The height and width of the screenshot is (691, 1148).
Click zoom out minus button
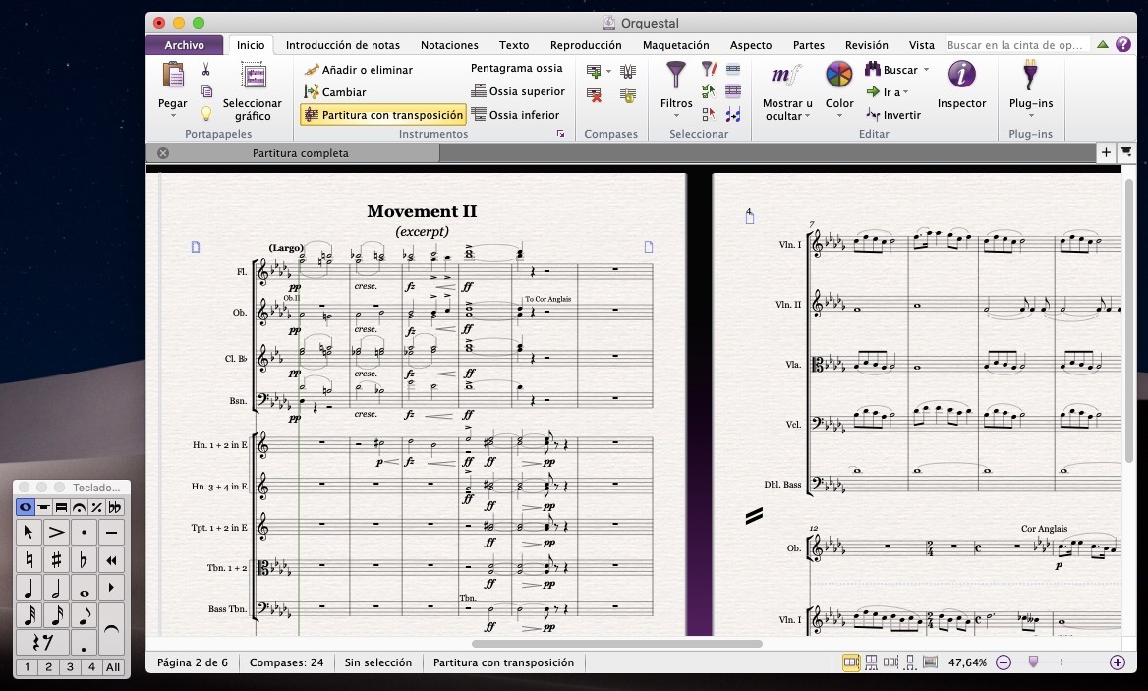1004,662
